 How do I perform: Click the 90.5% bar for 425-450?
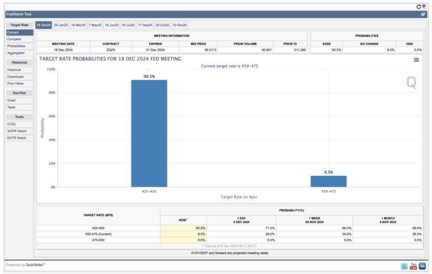149,133
